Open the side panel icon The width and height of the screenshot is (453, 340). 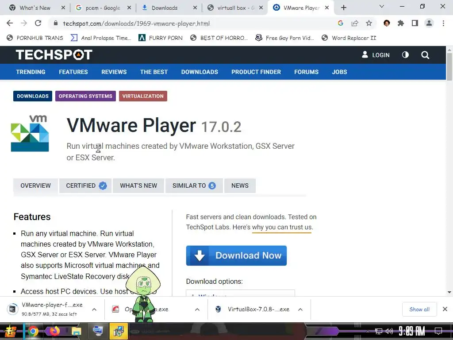tap(415, 23)
